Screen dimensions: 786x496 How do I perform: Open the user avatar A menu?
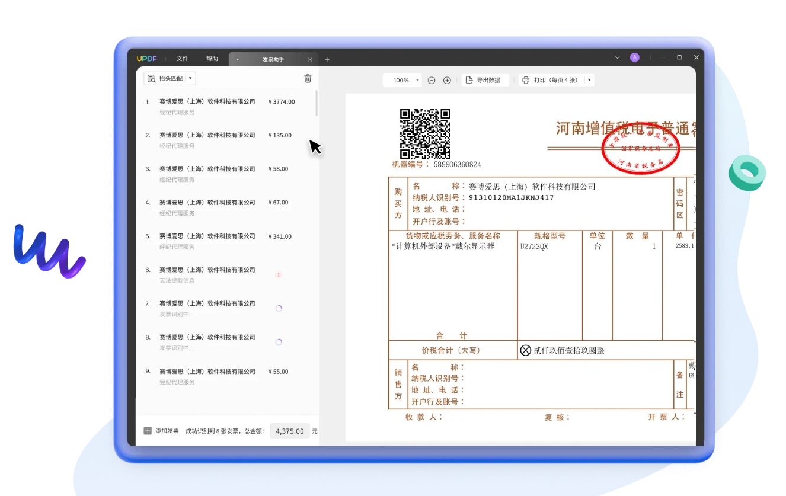point(635,57)
